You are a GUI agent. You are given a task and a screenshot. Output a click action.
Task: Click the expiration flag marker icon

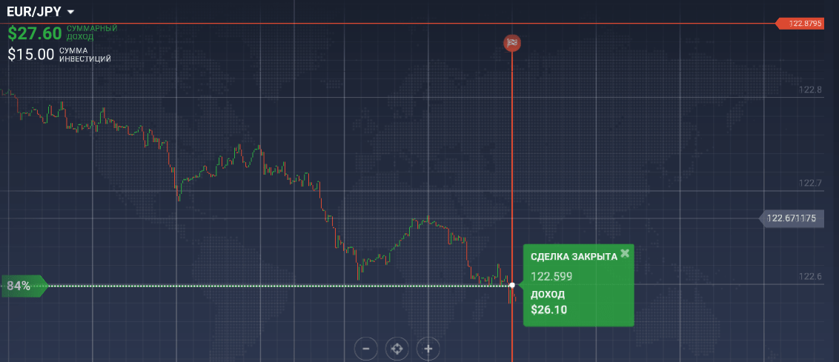click(512, 43)
